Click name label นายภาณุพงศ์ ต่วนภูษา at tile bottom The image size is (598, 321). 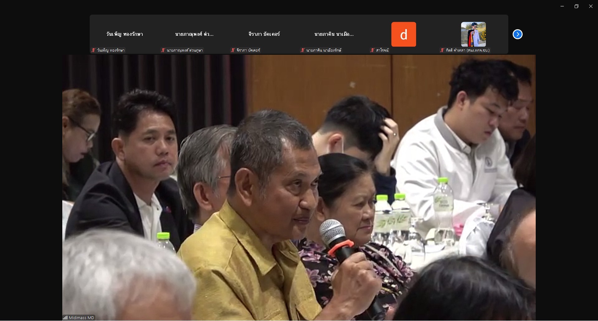(x=185, y=50)
